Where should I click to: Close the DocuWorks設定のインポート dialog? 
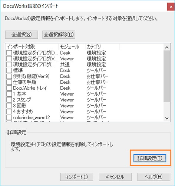[x=171, y=7]
